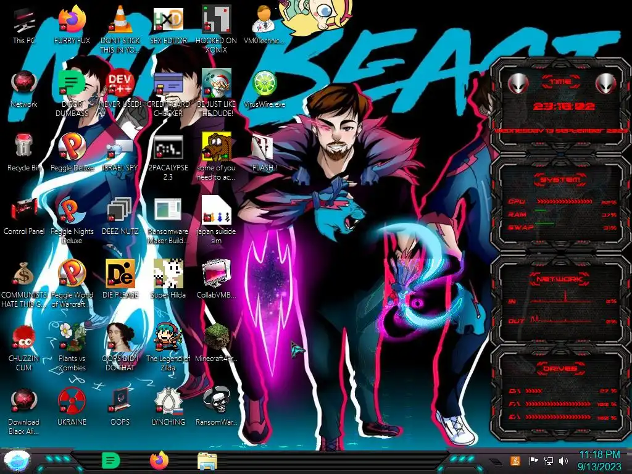Click the CPU usage bar in System widget
The height and width of the screenshot is (474, 632).
click(565, 202)
